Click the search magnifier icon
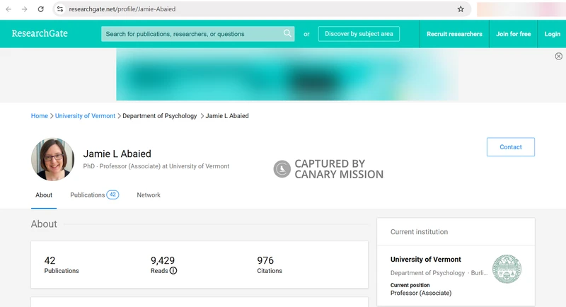Viewport: 566px width, 307px height. tap(287, 33)
